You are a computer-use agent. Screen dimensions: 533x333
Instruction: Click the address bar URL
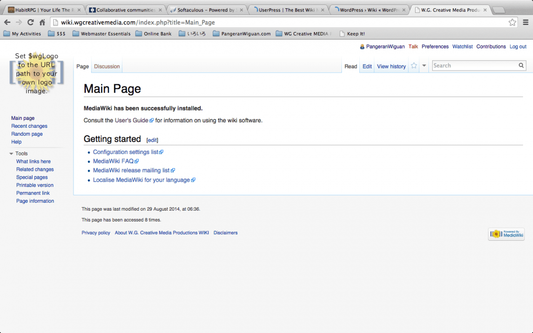[138, 22]
